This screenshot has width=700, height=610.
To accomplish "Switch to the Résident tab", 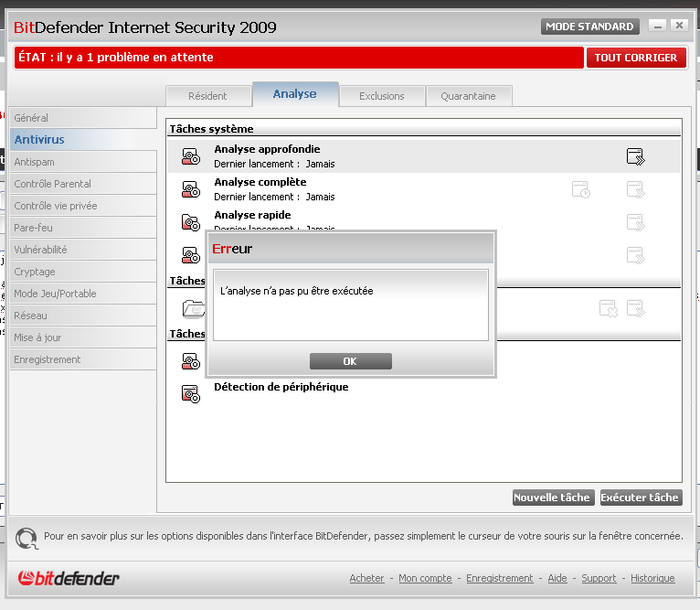I will tap(207, 96).
